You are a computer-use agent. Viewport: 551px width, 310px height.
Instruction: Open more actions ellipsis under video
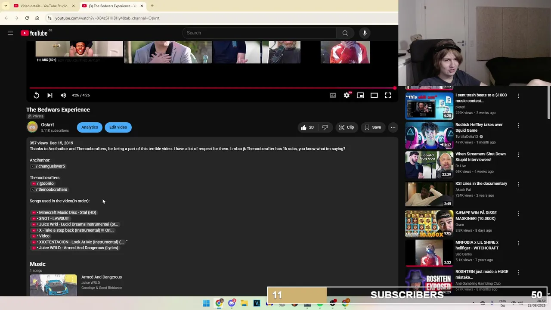(393, 127)
